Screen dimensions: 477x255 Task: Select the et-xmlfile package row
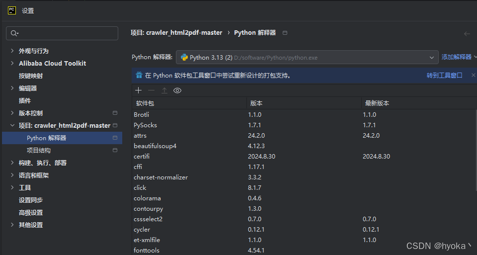(x=303, y=240)
